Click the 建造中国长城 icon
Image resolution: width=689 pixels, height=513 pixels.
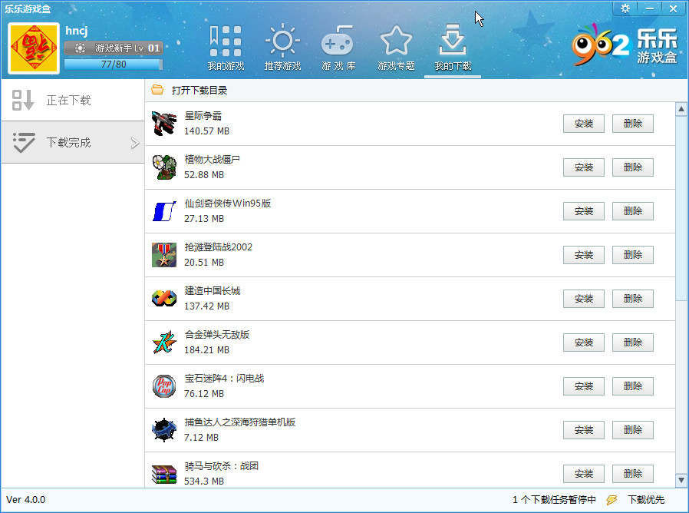pos(164,298)
